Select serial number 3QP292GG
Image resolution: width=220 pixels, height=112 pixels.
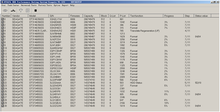(x=55, y=65)
